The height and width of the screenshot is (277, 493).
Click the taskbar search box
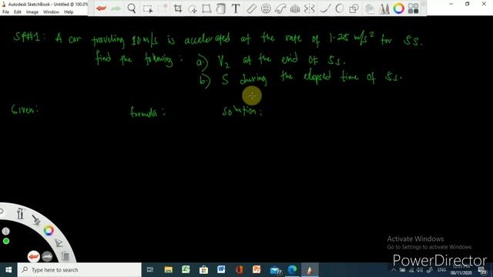[x=79, y=270]
